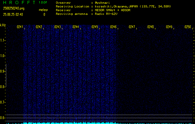195x124 pixels.
Task: Click the kHz axis unit label
Action: pos(3,25)
